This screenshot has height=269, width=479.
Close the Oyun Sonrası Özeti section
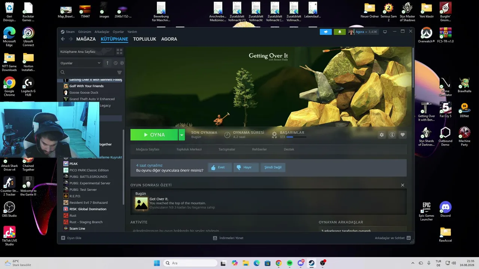(403, 185)
